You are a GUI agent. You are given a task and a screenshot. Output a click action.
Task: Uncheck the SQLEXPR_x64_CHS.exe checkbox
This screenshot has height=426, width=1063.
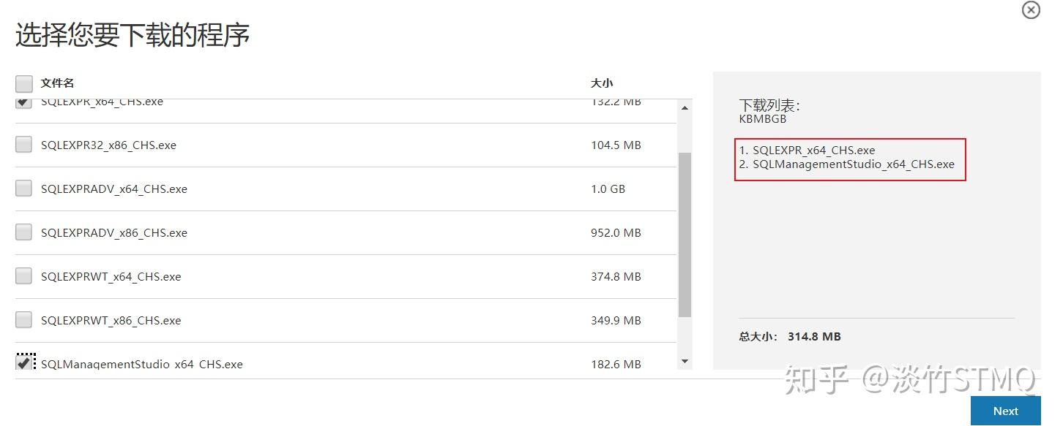(24, 103)
